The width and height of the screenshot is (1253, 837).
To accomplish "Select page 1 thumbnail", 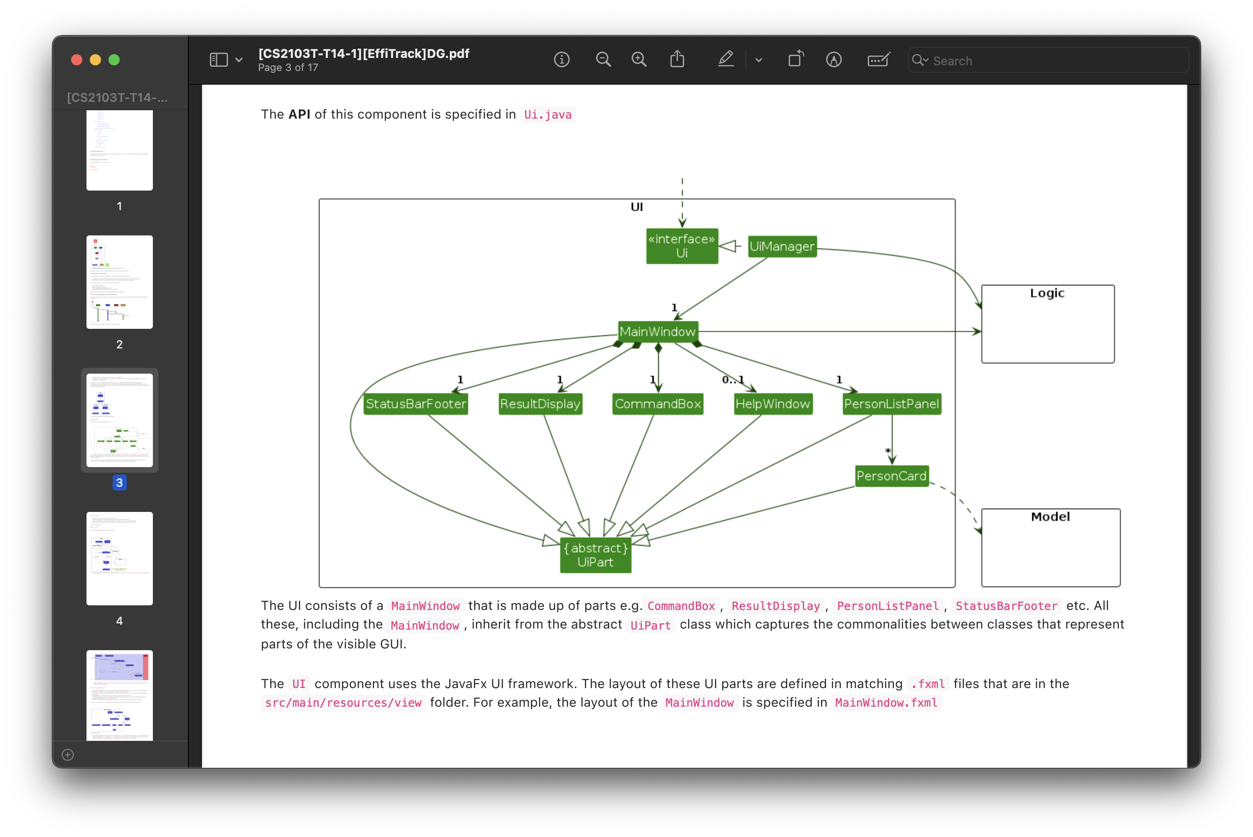I will (120, 150).
